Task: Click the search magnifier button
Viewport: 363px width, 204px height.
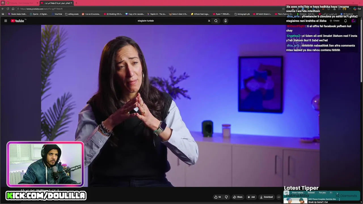Action: [x=216, y=21]
